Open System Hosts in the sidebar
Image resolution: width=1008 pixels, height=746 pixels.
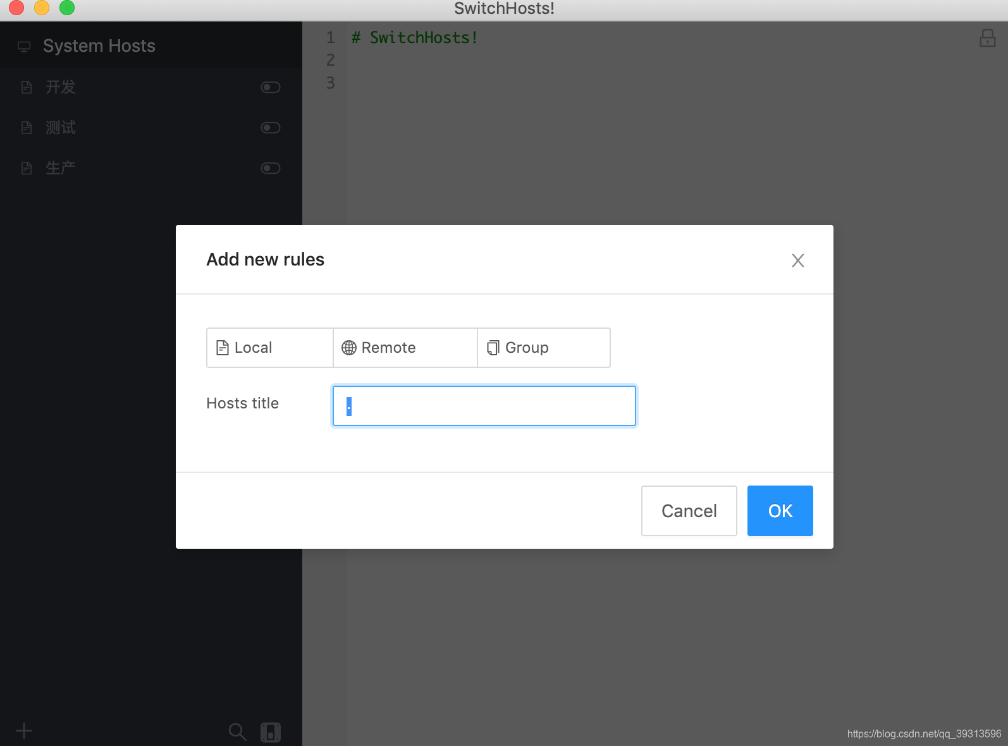[x=151, y=46]
